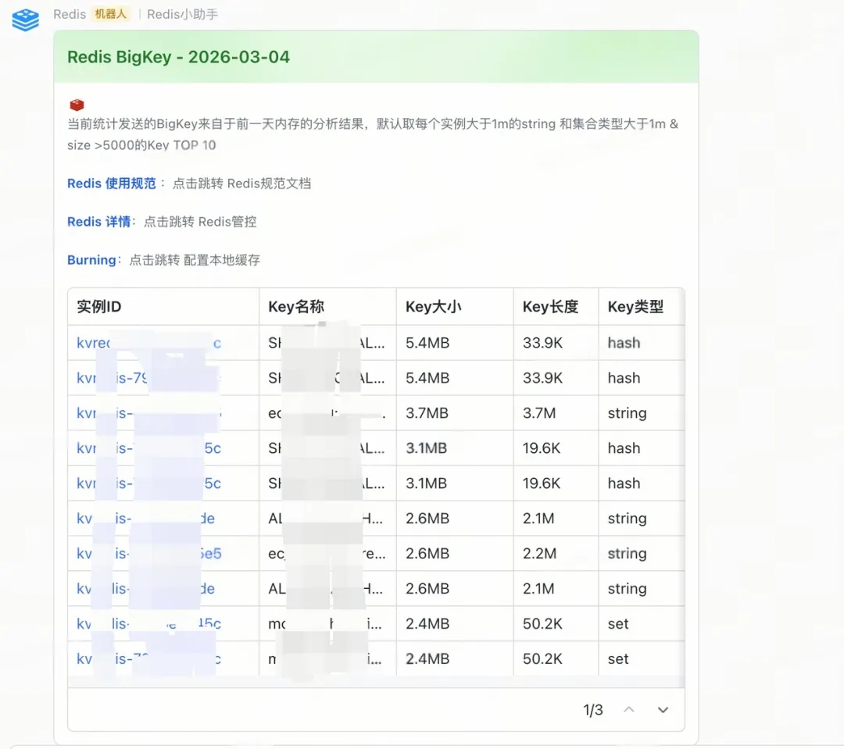Click the text 点击跳转 Redis规范文档
Viewport: 844px width, 749px height.
(241, 184)
